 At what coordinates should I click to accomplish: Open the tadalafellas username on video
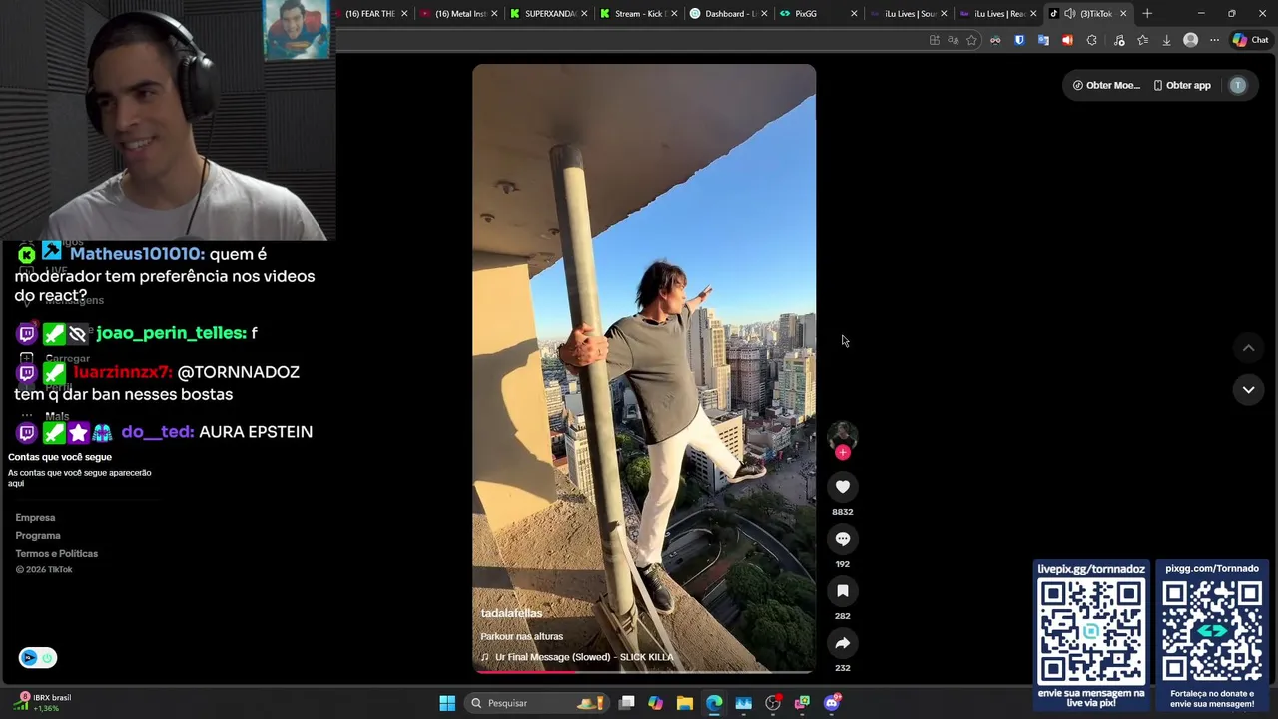click(511, 613)
